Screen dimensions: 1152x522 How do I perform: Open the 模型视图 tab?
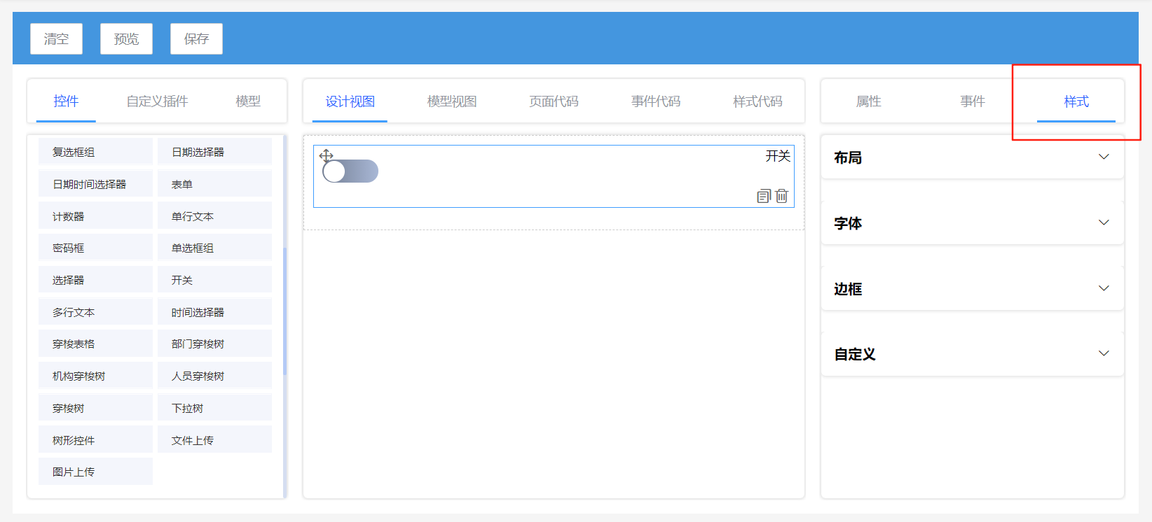click(x=452, y=101)
